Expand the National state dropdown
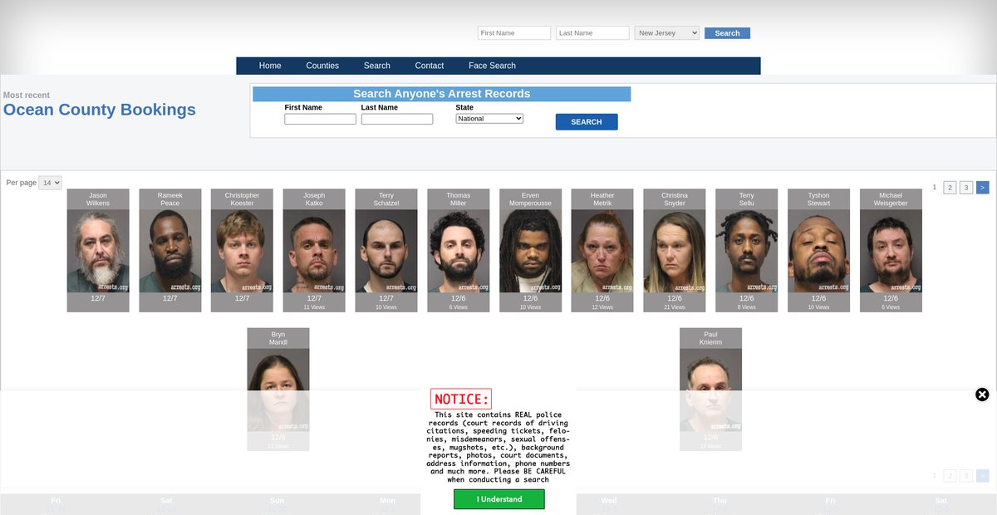The image size is (997, 515). point(489,119)
